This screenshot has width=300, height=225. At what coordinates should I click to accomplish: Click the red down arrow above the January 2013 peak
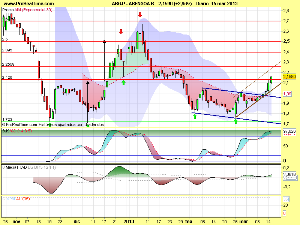[x=140, y=15]
